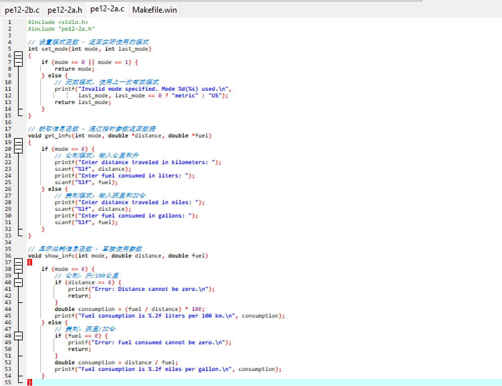Click the 'consumed in liters' printf line
Image resolution: width=502 pixels, height=386 pixels.
[125, 176]
